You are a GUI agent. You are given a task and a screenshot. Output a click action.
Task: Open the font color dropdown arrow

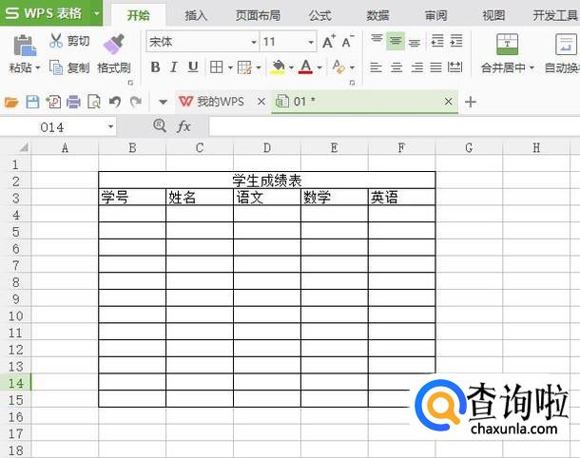pos(319,67)
